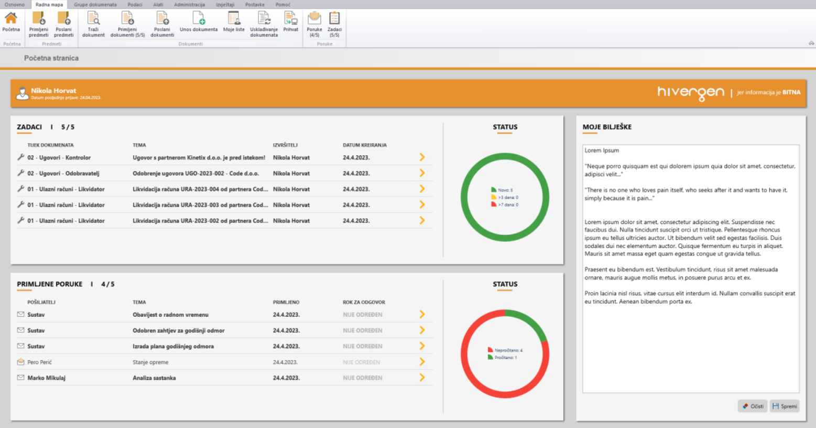Screen dimensions: 816x428
Task: Open Moje liste from the ribbon
Action: point(234,22)
